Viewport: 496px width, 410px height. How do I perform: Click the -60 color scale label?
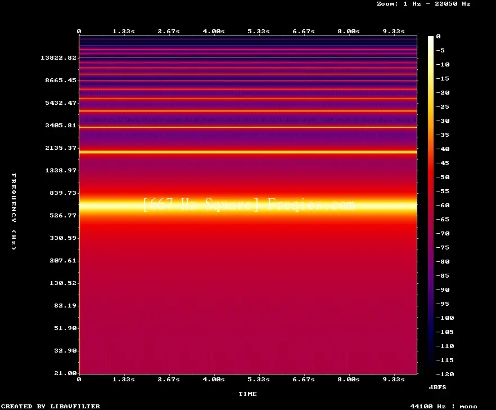tap(443, 206)
